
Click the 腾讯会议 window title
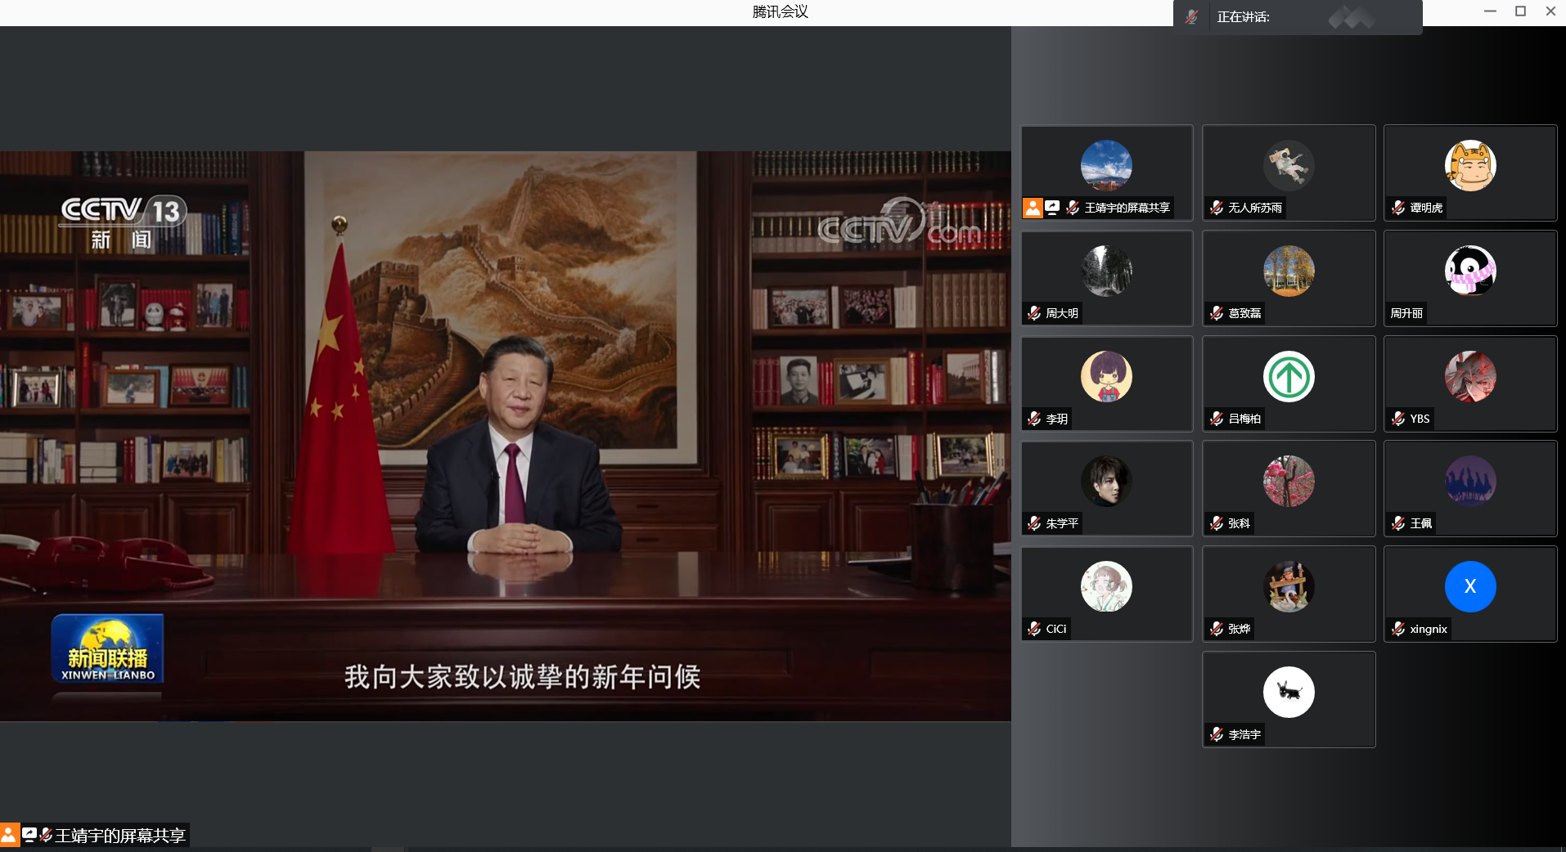click(780, 11)
